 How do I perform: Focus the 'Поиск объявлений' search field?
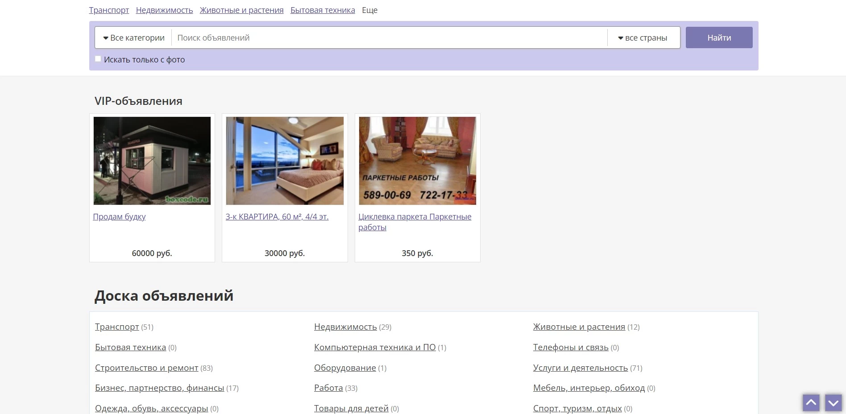[x=389, y=38]
